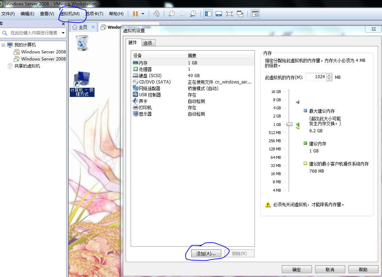Open the 编辑(E) menu

pos(27,14)
